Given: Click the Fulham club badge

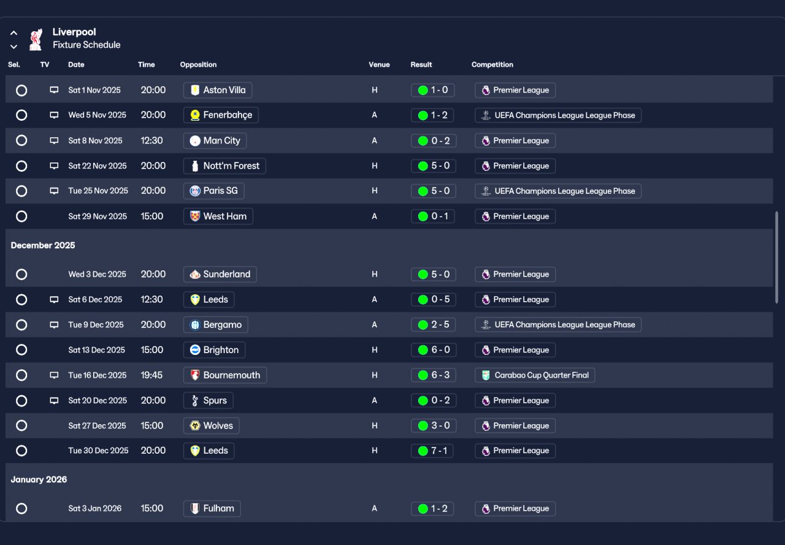Looking at the screenshot, I should pos(195,508).
